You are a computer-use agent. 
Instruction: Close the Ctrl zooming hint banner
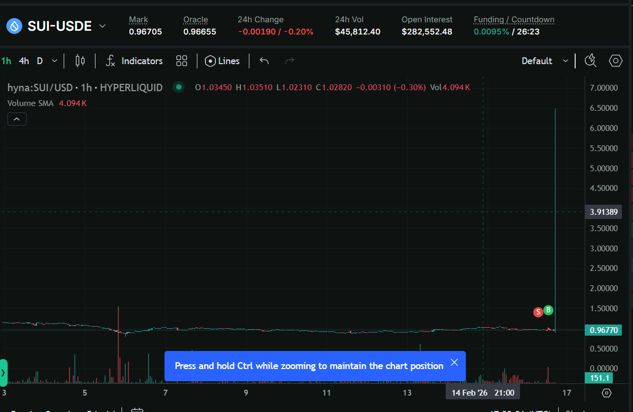click(x=454, y=362)
